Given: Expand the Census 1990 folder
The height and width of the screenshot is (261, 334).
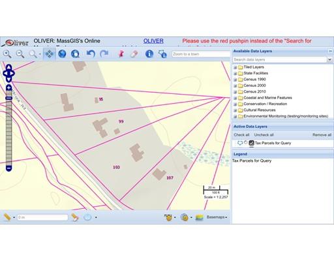Looking at the screenshot, I should click(235, 80).
